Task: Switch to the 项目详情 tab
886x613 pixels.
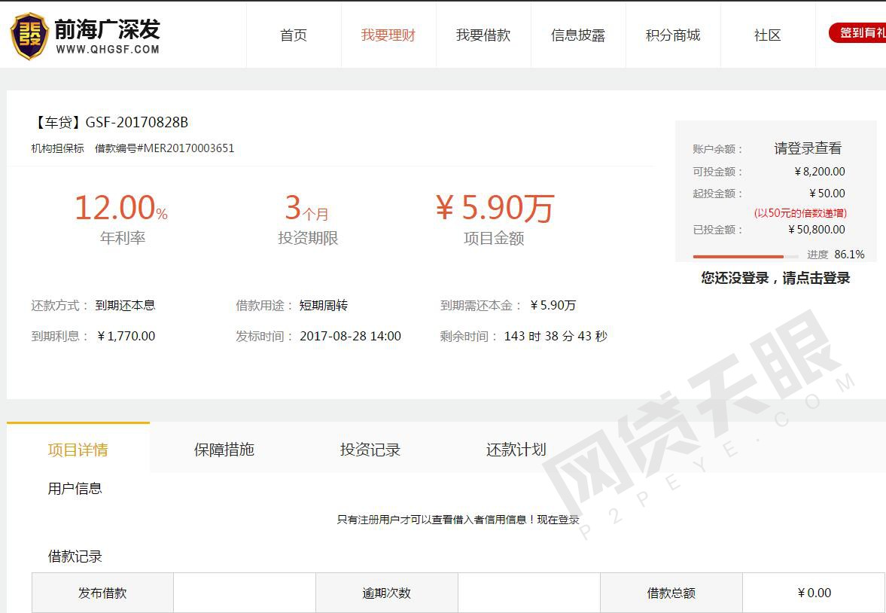Action: coord(78,450)
